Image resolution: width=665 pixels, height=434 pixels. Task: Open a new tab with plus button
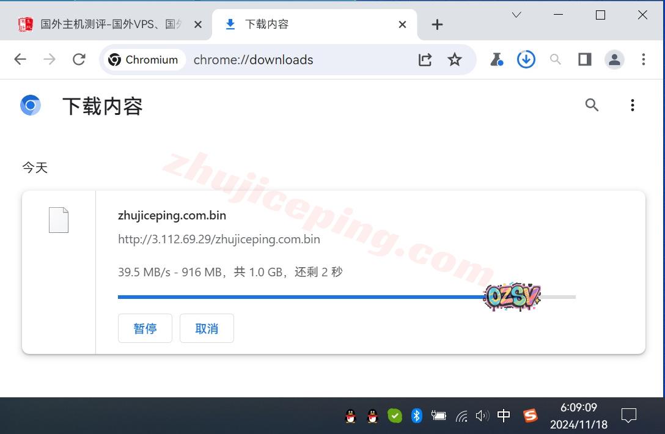pos(437,24)
